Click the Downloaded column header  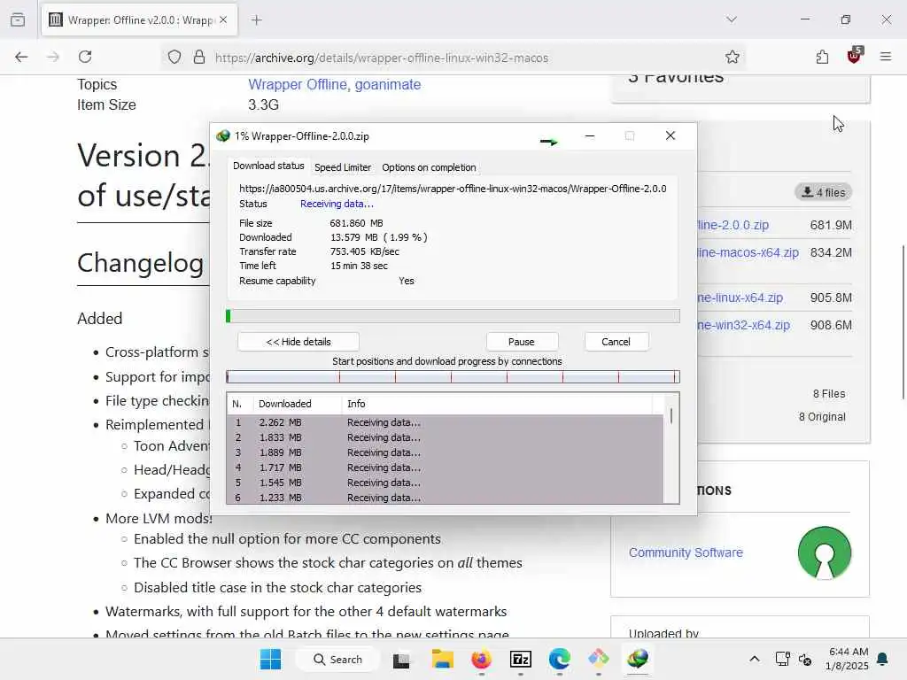pos(298,404)
